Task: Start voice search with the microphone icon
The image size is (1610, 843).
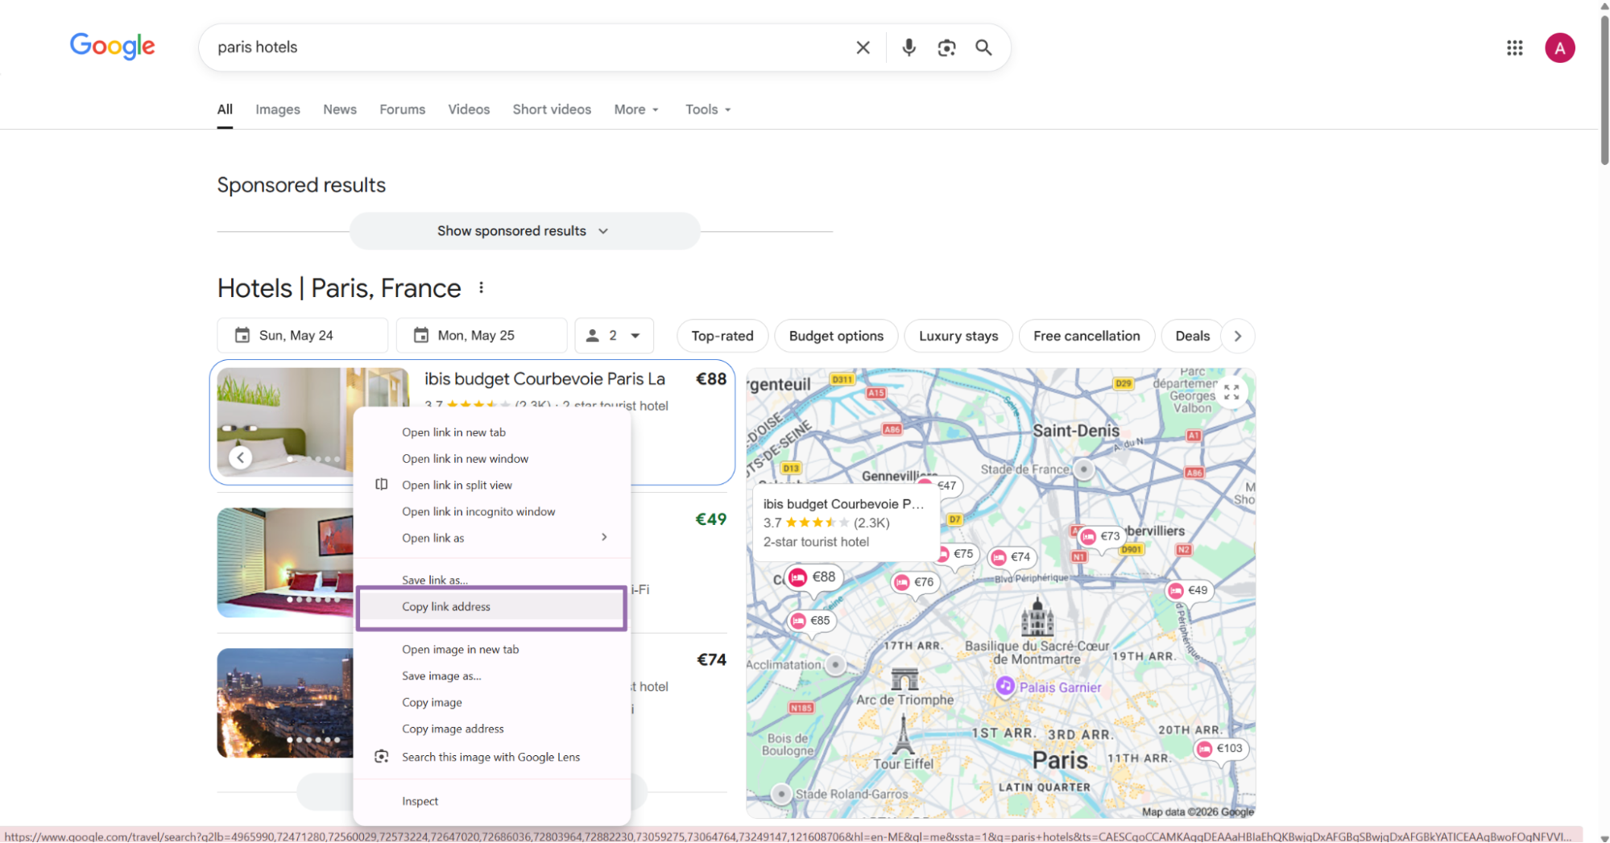Action: click(x=908, y=48)
